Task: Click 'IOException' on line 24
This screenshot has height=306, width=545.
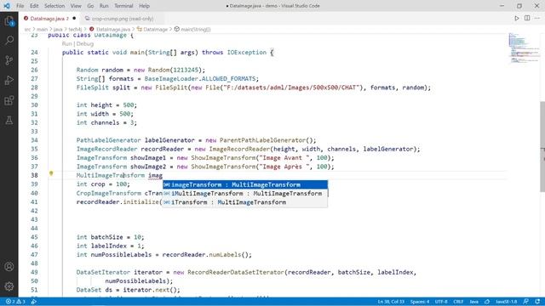Action: click(x=247, y=53)
